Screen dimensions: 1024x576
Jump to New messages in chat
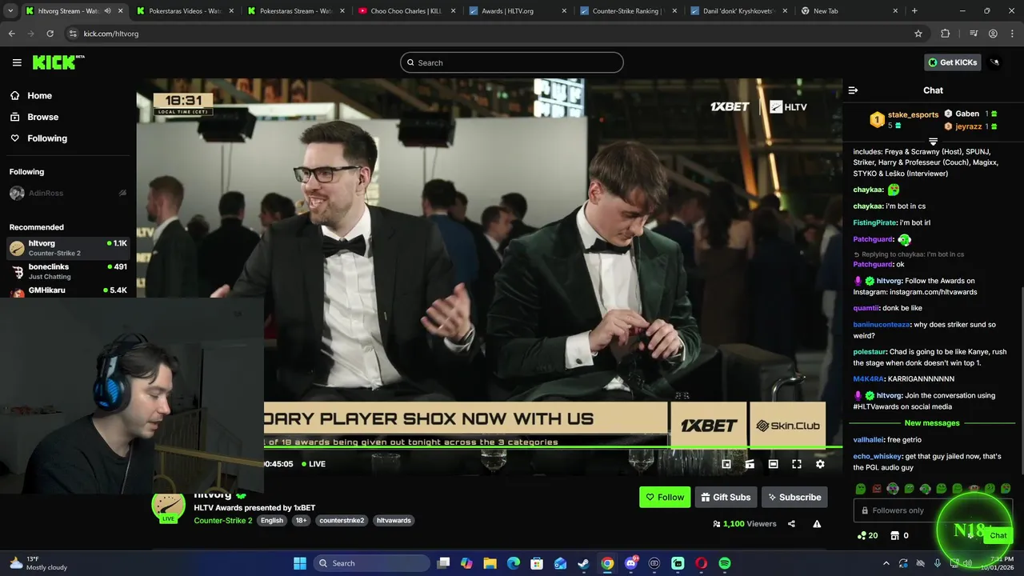(932, 423)
